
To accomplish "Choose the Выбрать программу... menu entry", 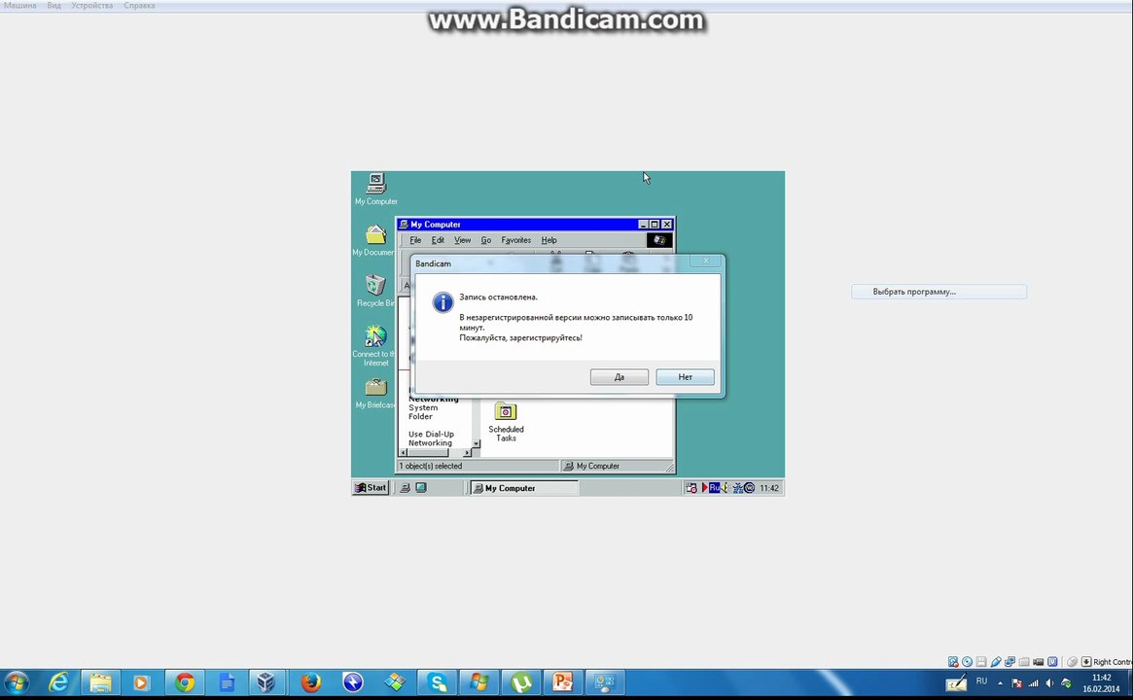I will [x=938, y=292].
